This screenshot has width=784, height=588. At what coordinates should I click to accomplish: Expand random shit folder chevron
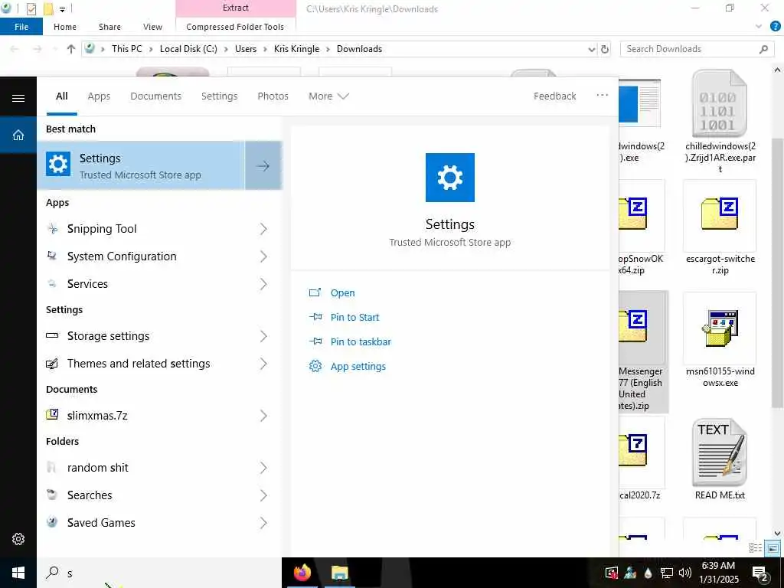pyautogui.click(x=263, y=468)
